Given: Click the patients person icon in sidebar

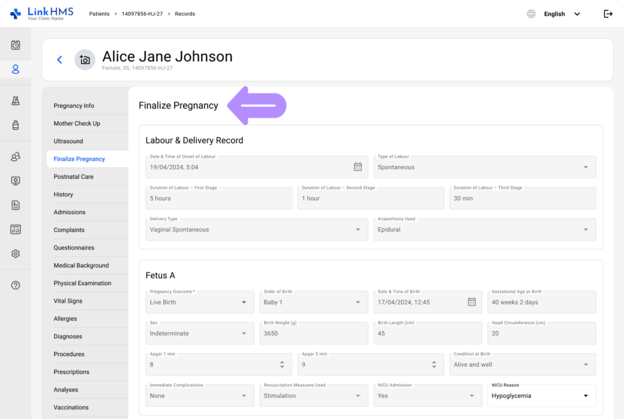Looking at the screenshot, I should (x=16, y=69).
